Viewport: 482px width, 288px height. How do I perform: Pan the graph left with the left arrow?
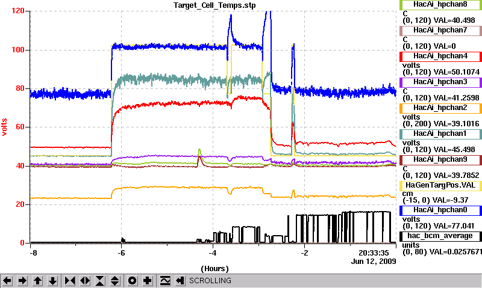tap(7, 281)
